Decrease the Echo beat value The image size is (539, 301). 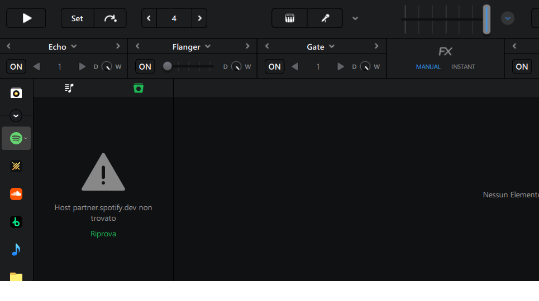pos(36,66)
